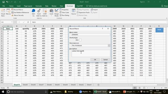Open the Review tab

point(54,6)
